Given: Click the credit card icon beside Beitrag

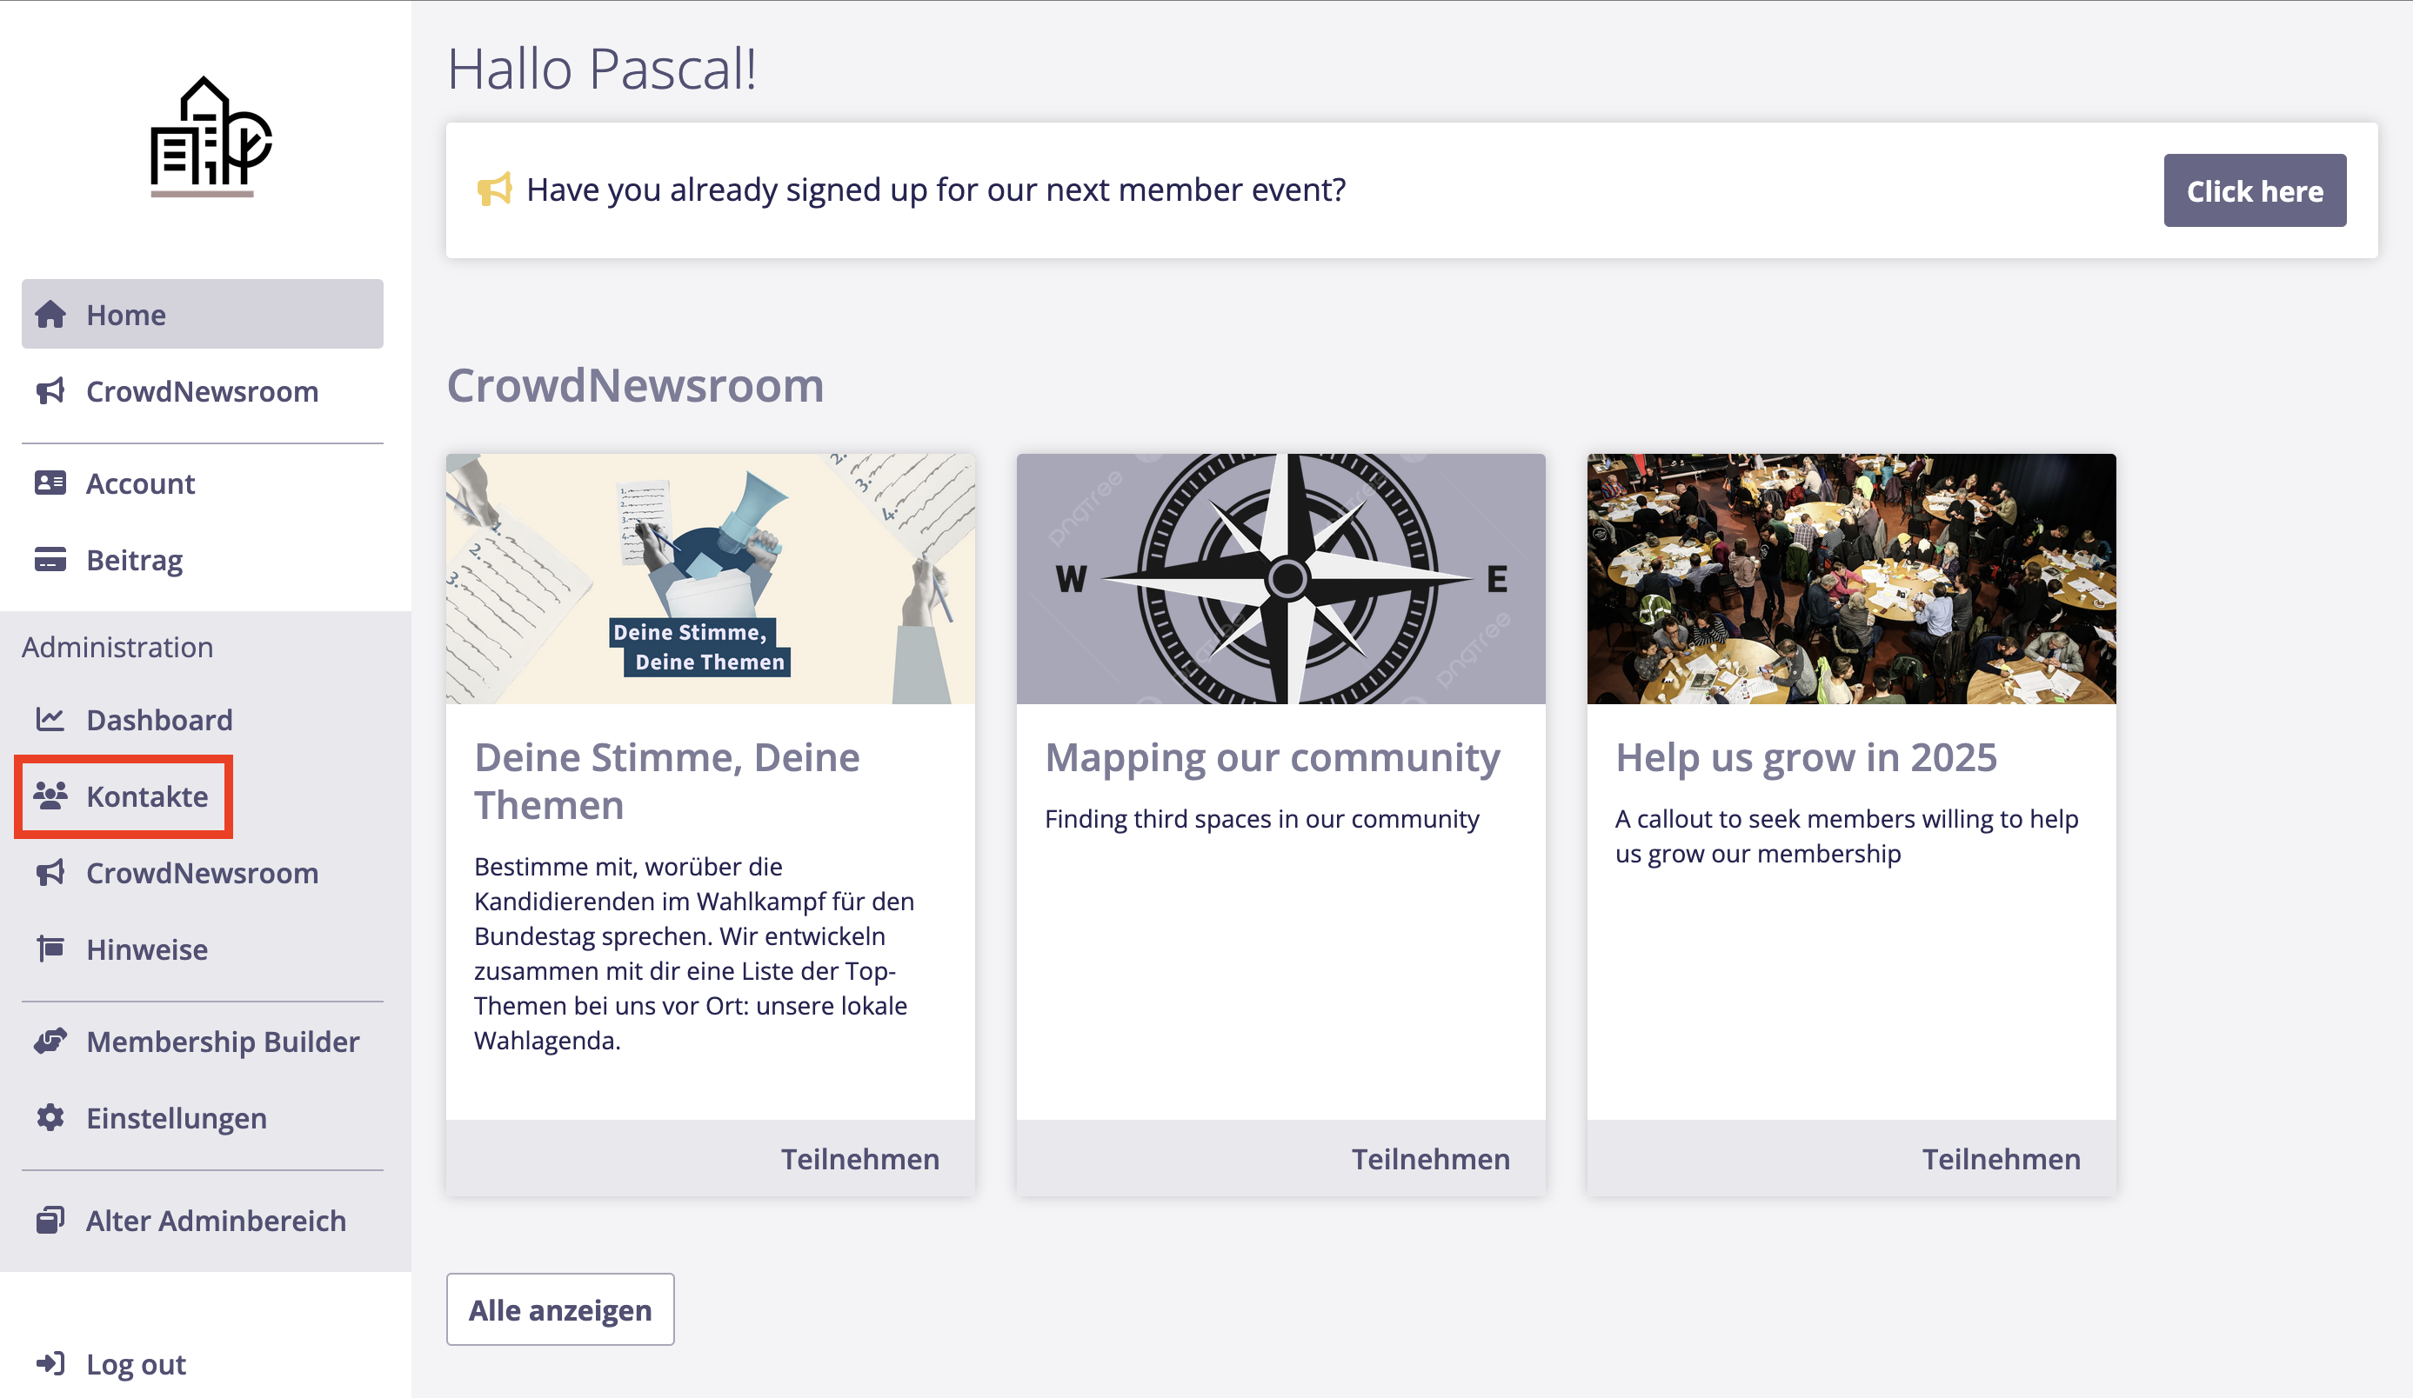Looking at the screenshot, I should tap(50, 560).
